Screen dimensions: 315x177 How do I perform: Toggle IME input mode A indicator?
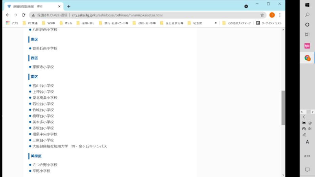click(307, 142)
